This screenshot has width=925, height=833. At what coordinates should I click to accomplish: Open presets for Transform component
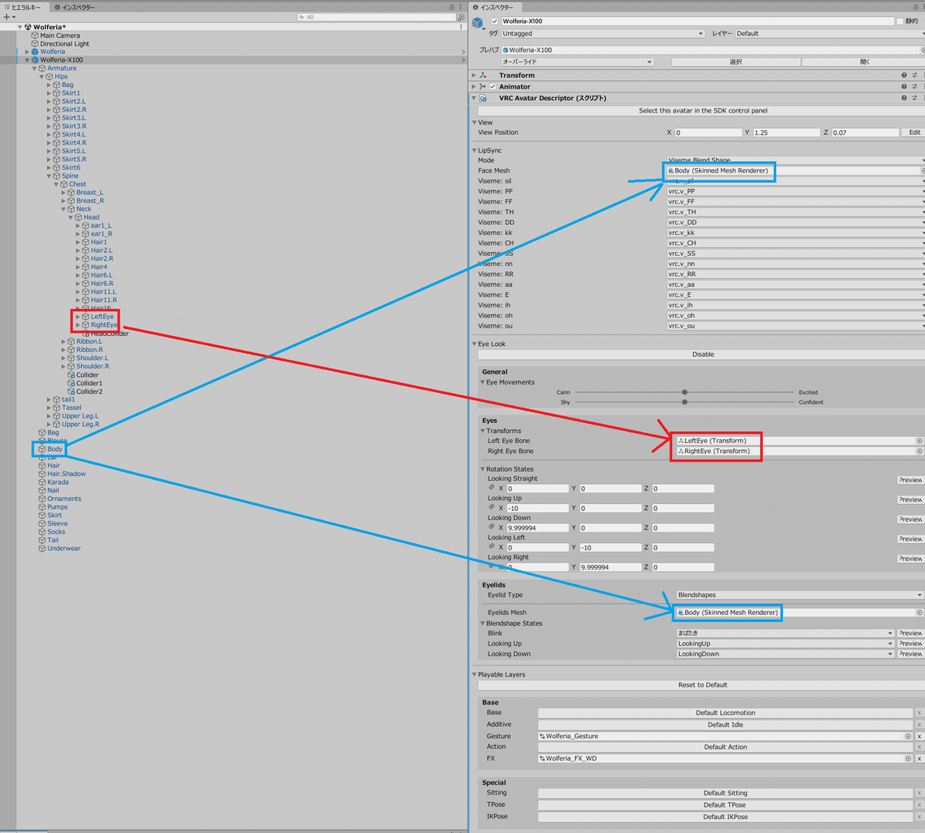coord(914,76)
